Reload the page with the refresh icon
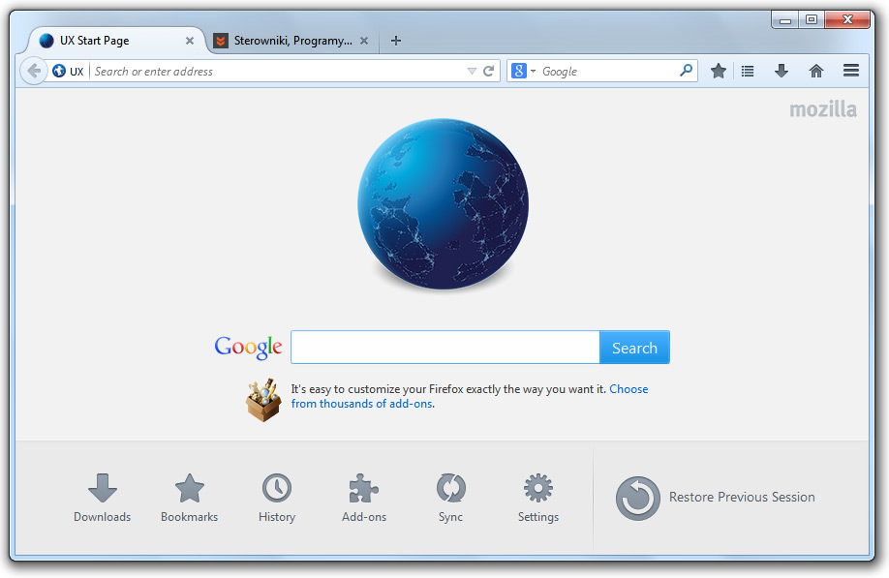 [x=489, y=72]
